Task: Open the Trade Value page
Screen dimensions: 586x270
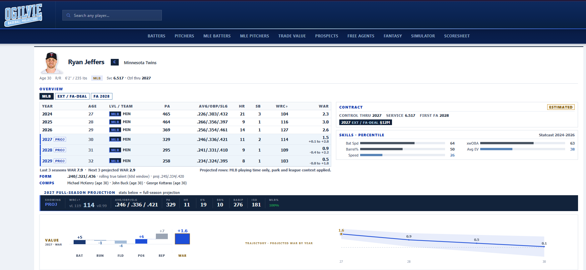Action: coord(292,36)
